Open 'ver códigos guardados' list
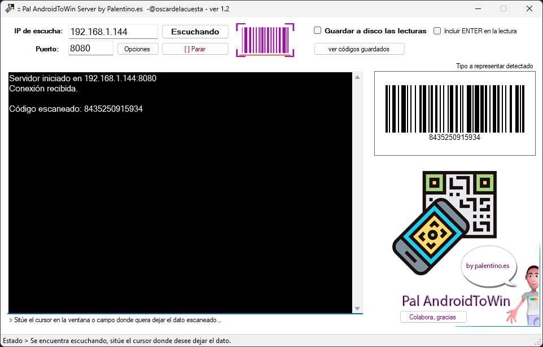Screen dimensions: 543x347 pyautogui.click(x=359, y=49)
